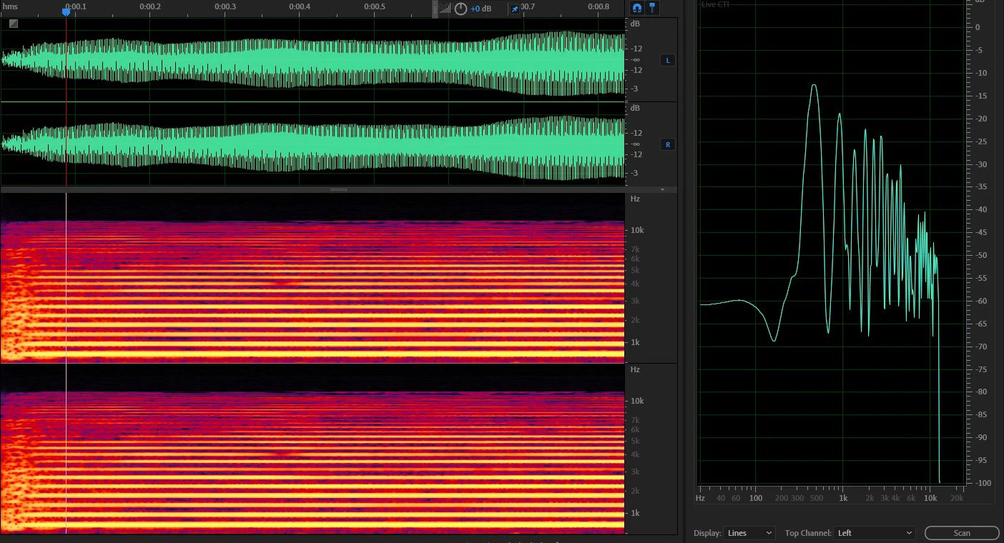Click the fade-in handle on the waveform
1004x543 pixels.
click(14, 24)
